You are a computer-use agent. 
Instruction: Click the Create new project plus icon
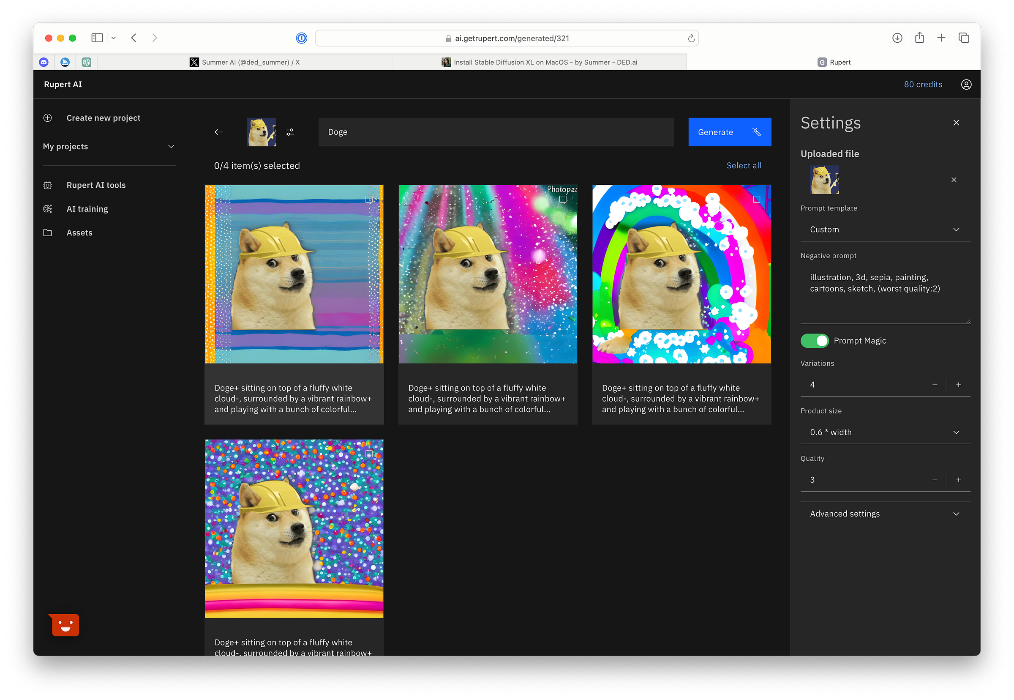pyautogui.click(x=48, y=118)
